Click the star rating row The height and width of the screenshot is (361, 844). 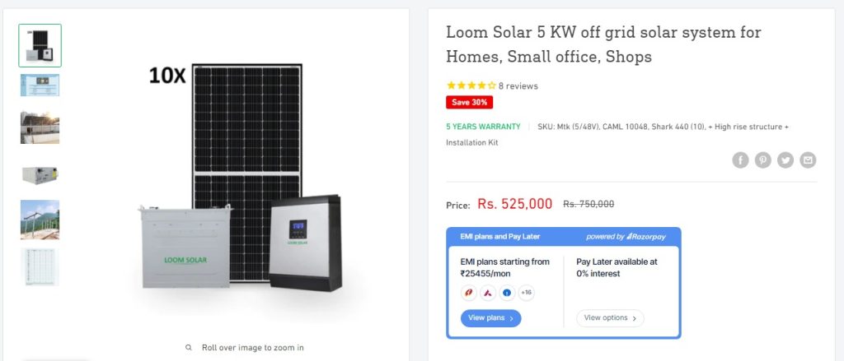click(471, 86)
